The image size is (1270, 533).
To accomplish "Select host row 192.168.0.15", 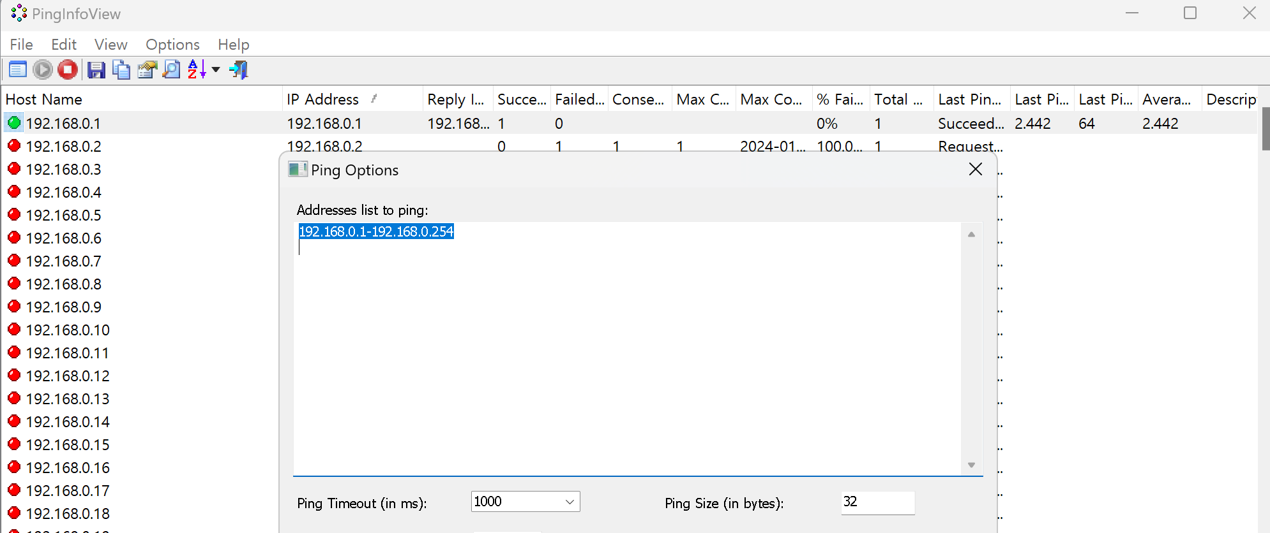I will (x=68, y=444).
